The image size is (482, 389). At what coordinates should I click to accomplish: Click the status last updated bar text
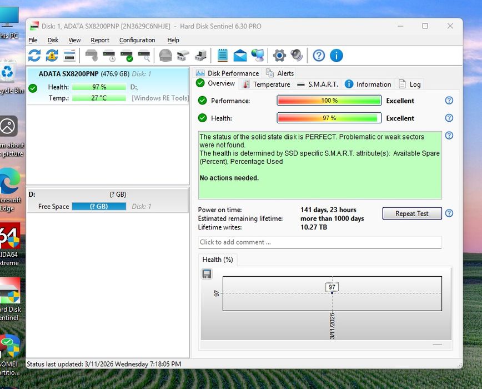pyautogui.click(x=104, y=364)
